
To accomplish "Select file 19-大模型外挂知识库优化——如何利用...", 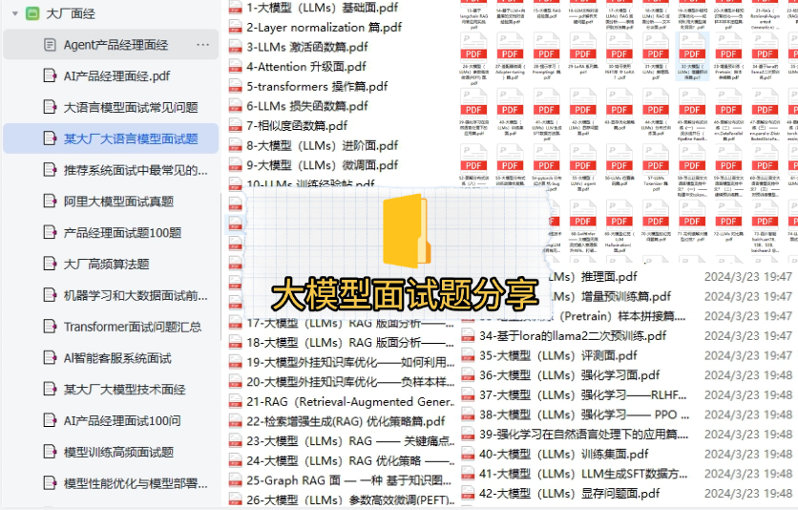I will coord(350,362).
